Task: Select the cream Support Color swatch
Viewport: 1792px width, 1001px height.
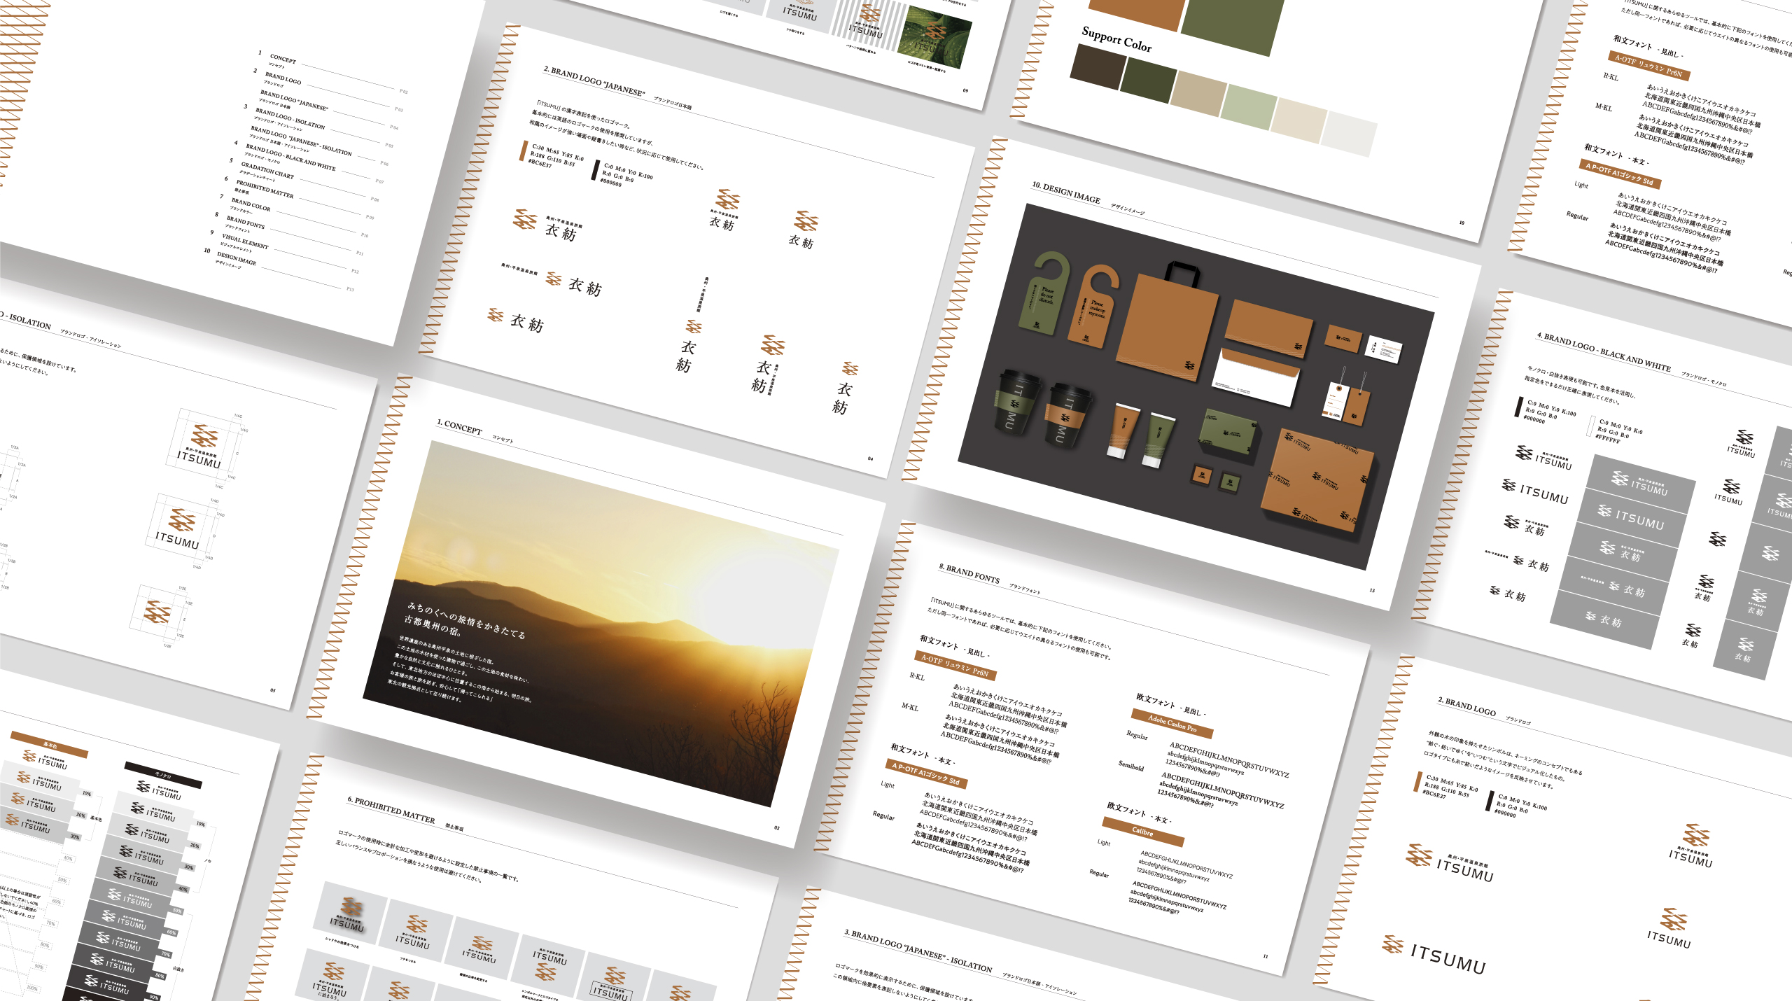Action: tap(1298, 120)
